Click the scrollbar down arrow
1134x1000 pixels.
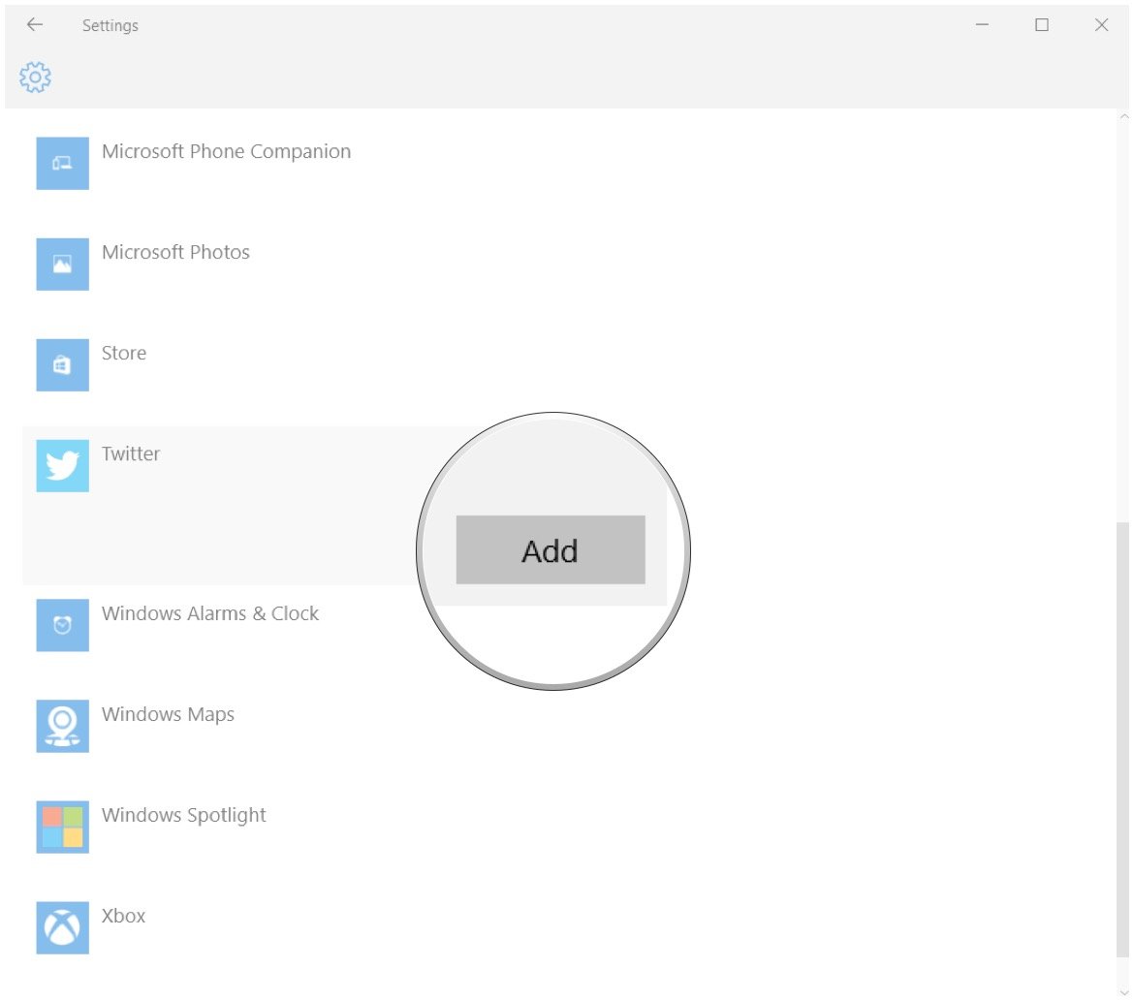click(x=1123, y=992)
